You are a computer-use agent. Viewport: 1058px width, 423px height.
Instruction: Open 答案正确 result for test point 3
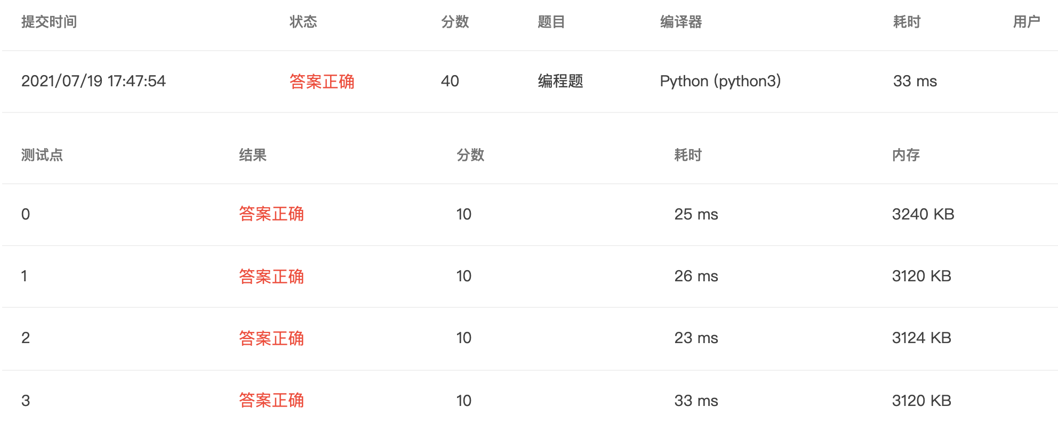[271, 400]
